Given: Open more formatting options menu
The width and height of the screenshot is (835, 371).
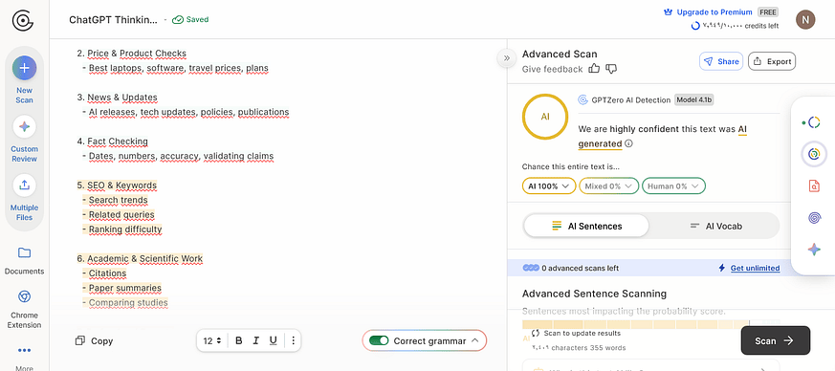Looking at the screenshot, I should 293,340.
